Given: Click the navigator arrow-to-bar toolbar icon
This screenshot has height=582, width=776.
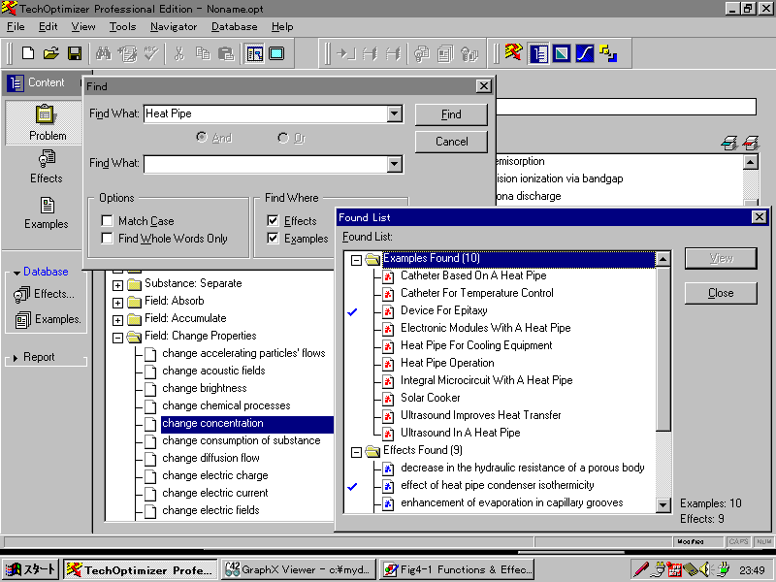Looking at the screenshot, I should coord(345,53).
